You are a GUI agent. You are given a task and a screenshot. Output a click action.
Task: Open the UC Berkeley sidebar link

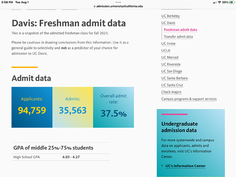[x=170, y=16]
